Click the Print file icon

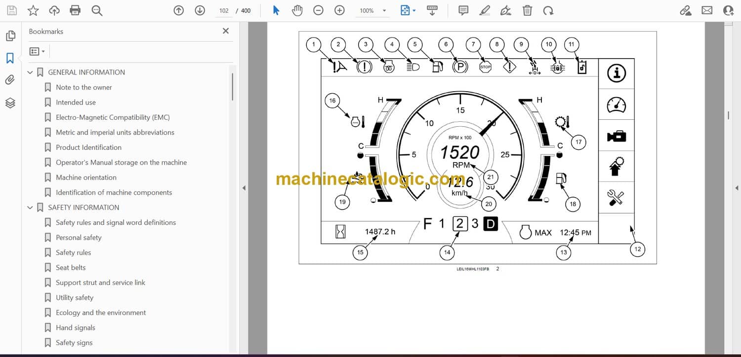pos(75,10)
